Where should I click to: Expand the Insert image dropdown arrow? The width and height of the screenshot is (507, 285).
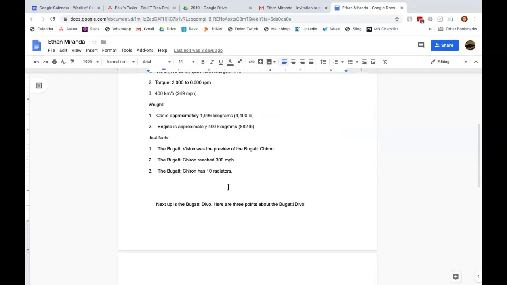click(x=274, y=62)
